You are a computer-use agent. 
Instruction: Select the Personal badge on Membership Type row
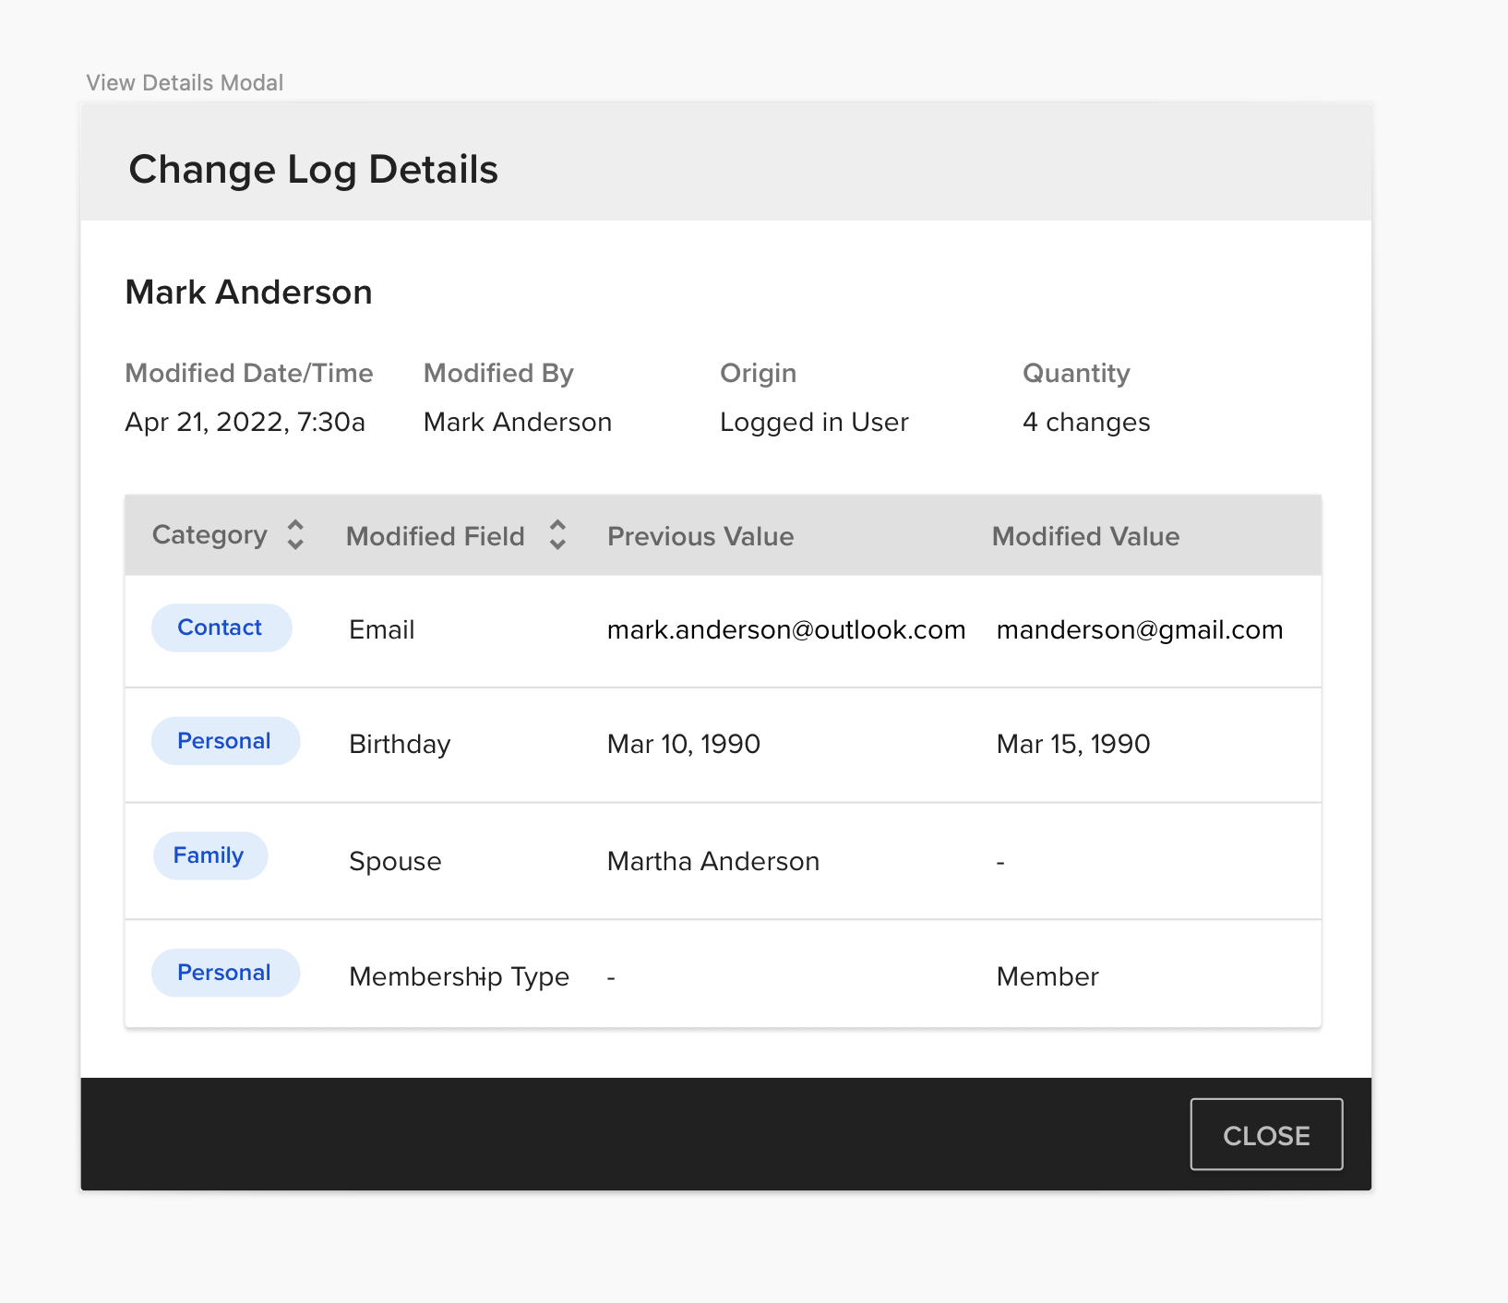(x=225, y=973)
